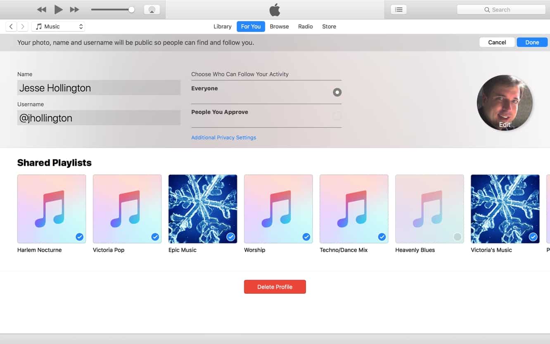Click the Shared Playlists heading
The width and height of the screenshot is (550, 344).
pos(55,163)
